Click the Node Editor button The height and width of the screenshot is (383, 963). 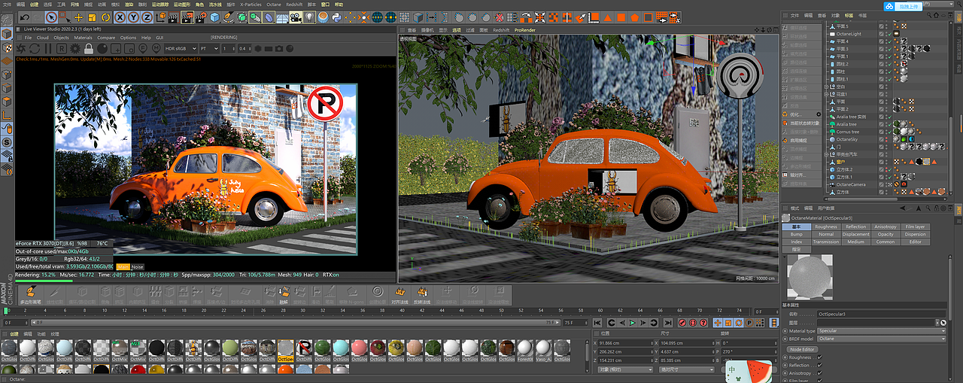pyautogui.click(x=803, y=349)
